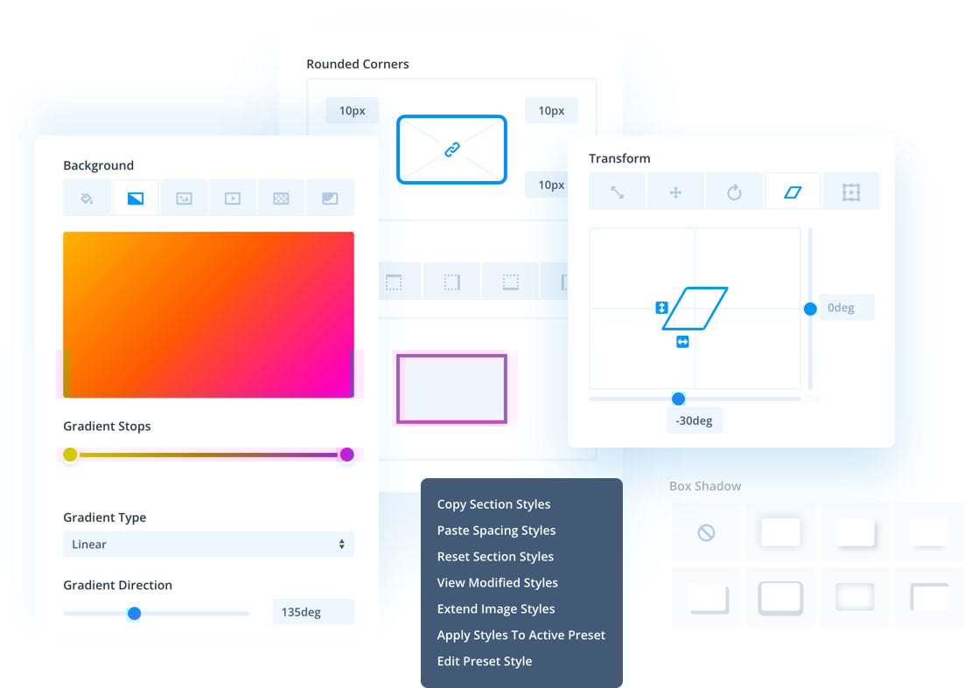The width and height of the screenshot is (971, 688).
Task: Click Edit Preset Style option
Action: click(x=484, y=662)
